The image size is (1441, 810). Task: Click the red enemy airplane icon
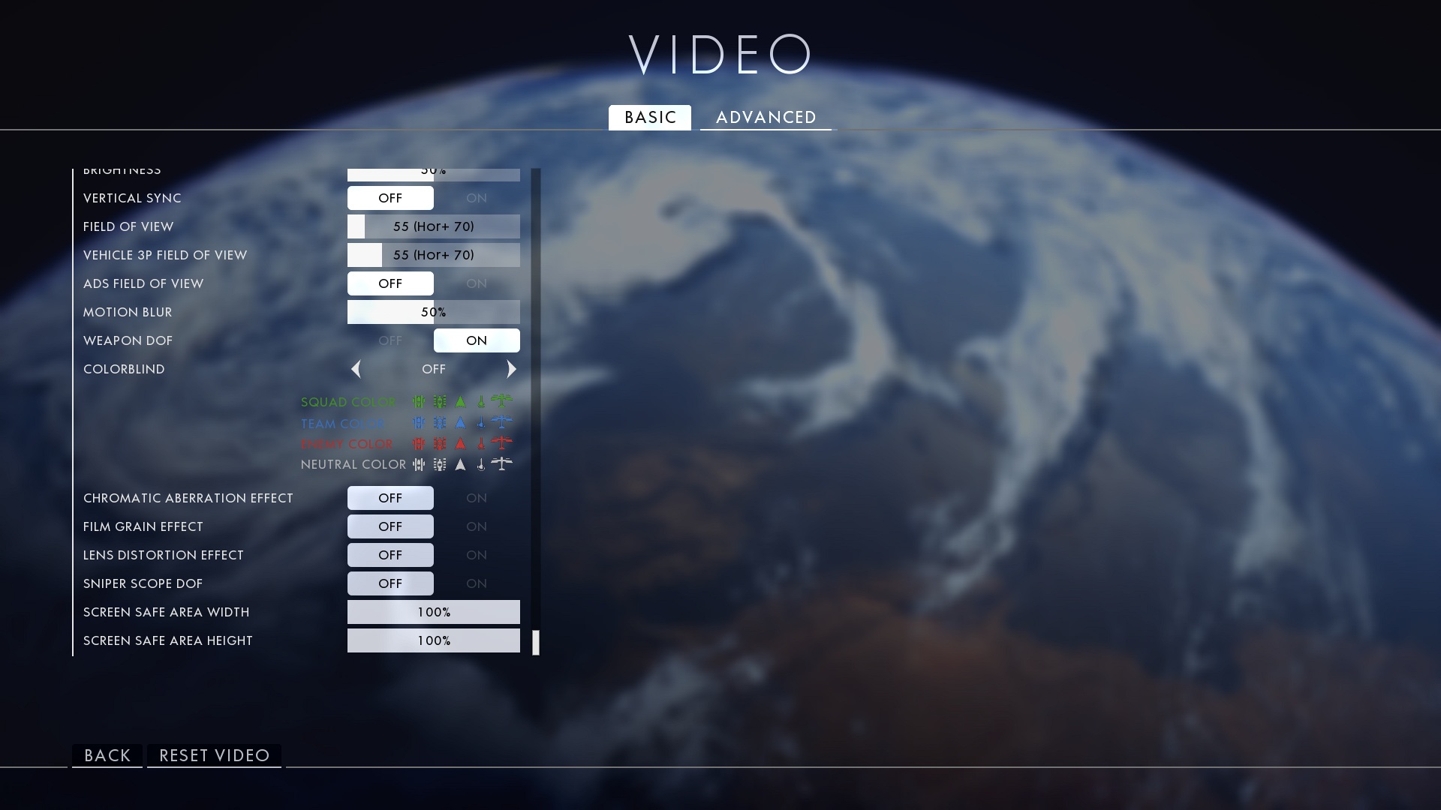click(502, 443)
